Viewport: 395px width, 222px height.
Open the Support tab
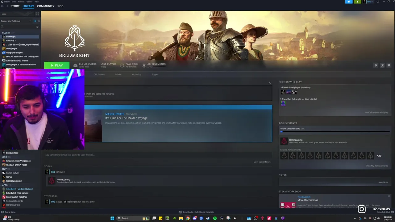155,74
